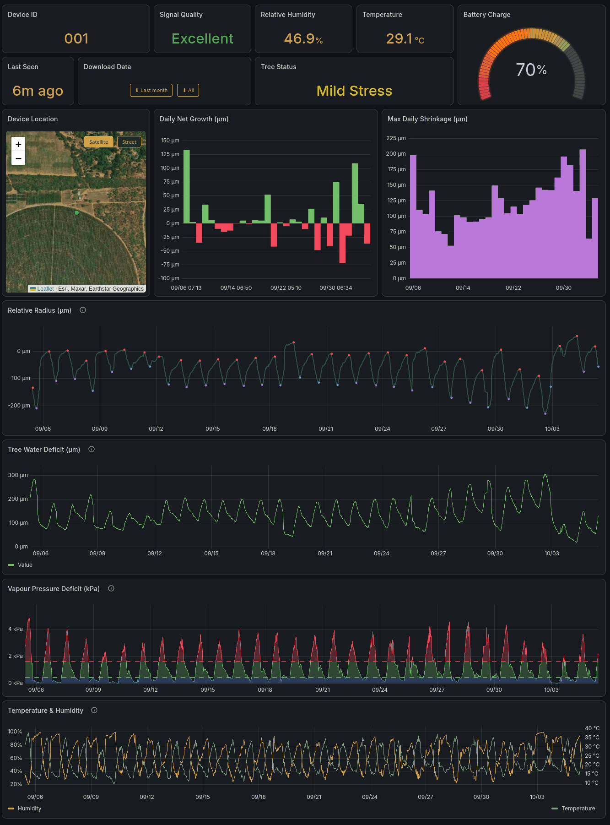Click the 09/14 06:50 axis label in Daily Net Growth
Image resolution: width=610 pixels, height=825 pixels.
point(236,288)
